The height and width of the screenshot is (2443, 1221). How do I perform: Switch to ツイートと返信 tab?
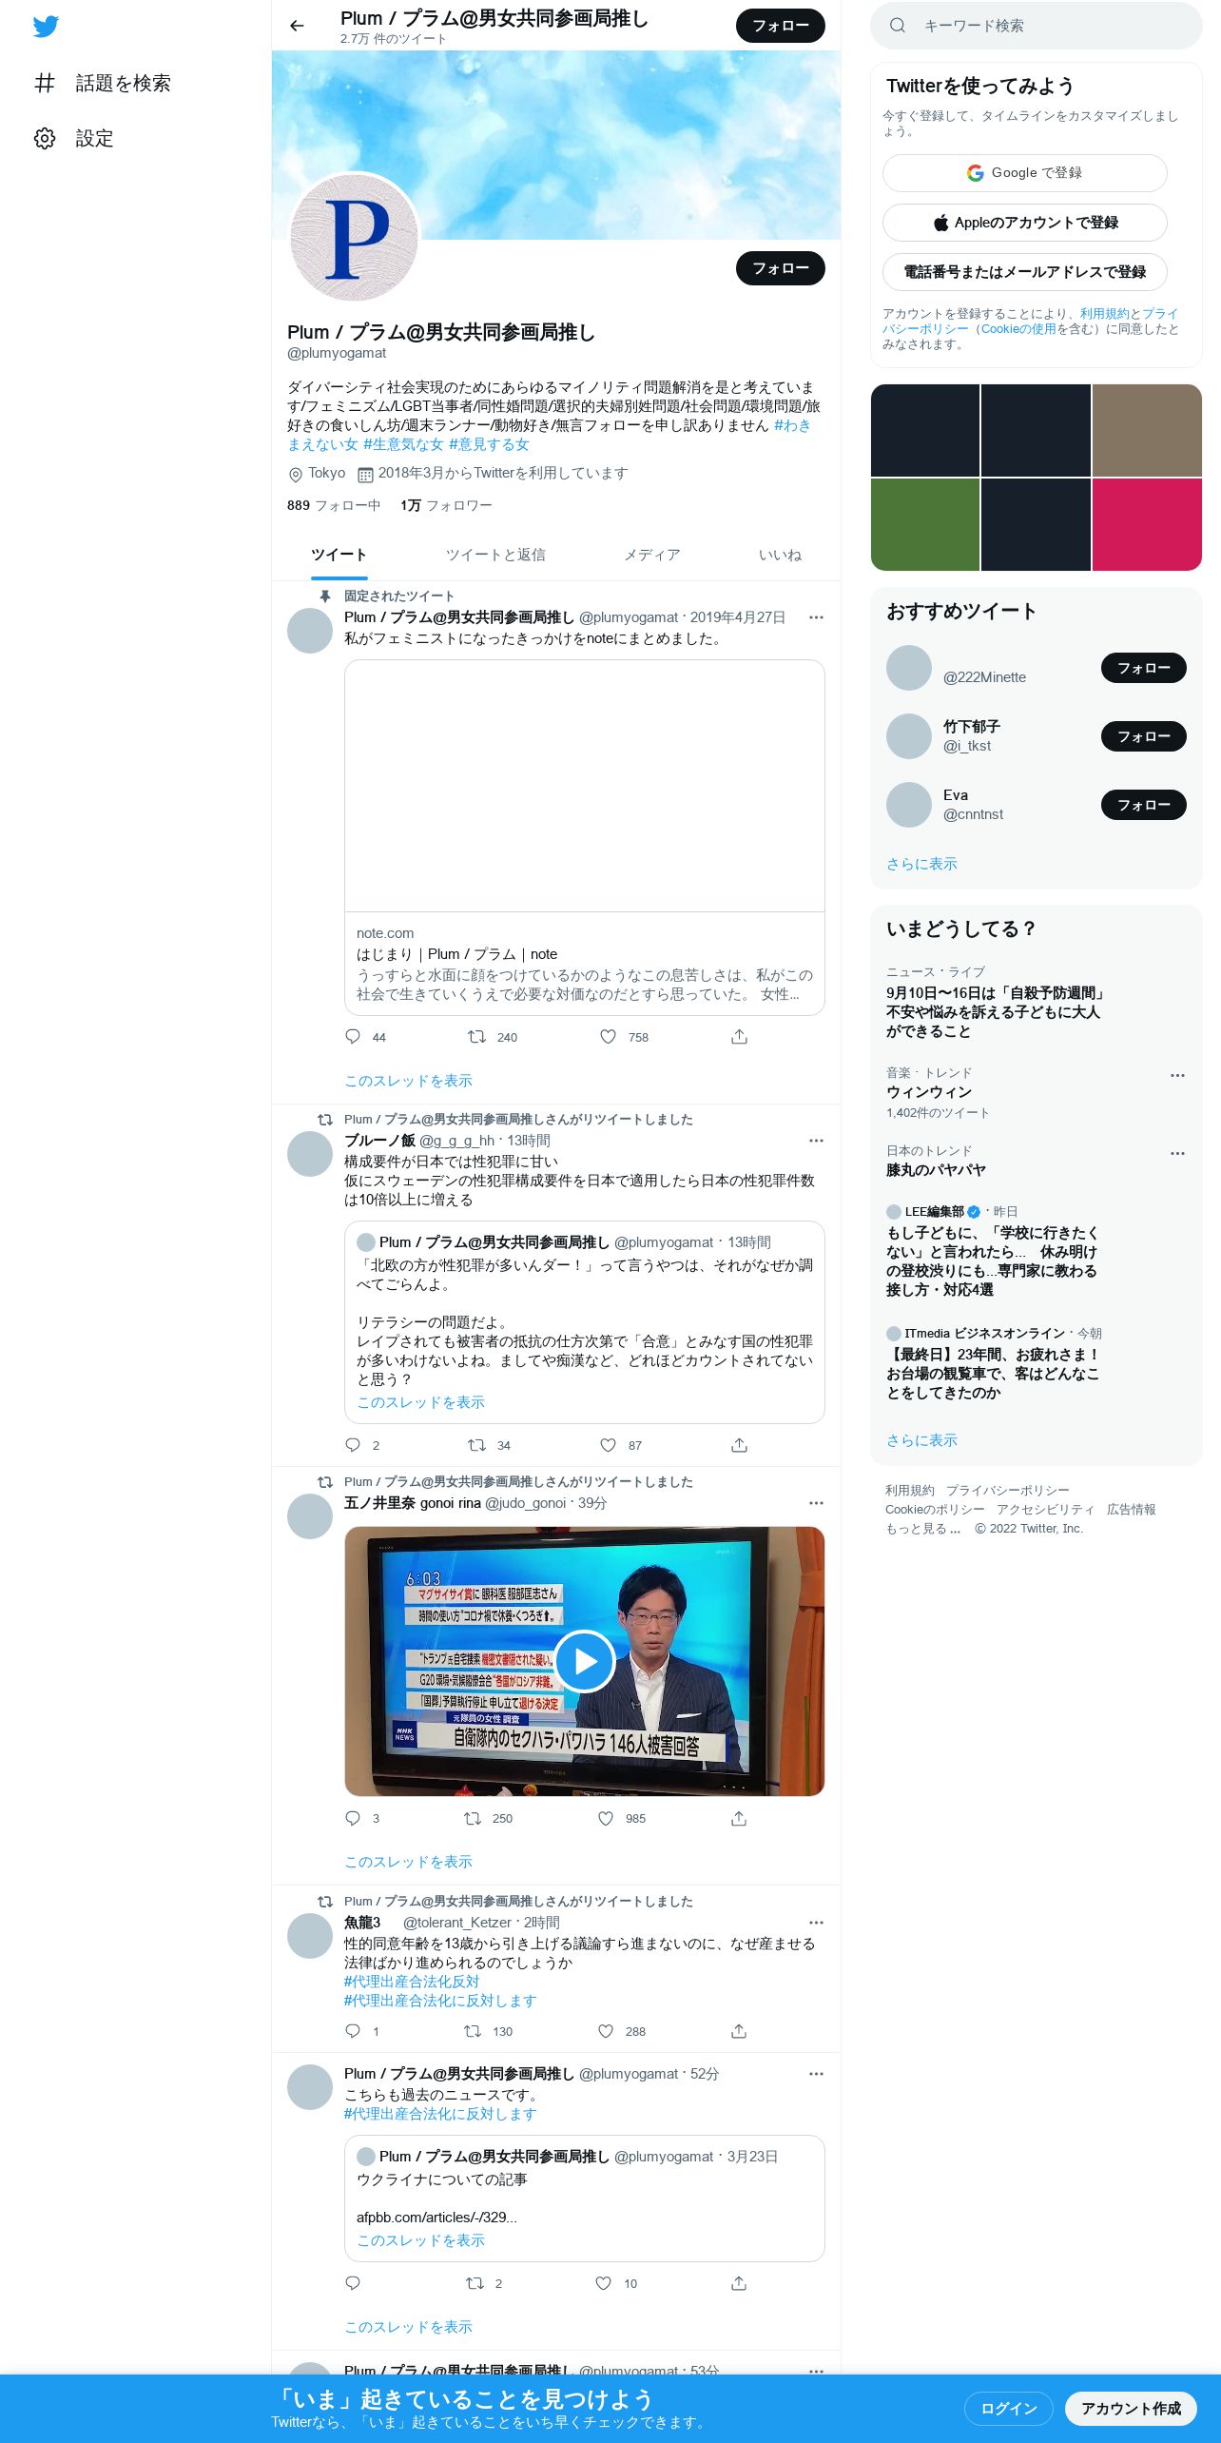pyautogui.click(x=495, y=555)
